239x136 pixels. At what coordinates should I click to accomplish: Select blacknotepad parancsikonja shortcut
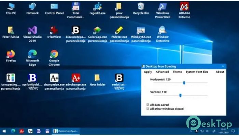pos(76,34)
